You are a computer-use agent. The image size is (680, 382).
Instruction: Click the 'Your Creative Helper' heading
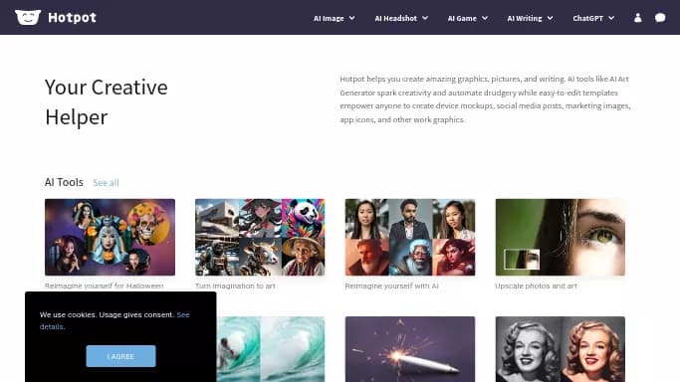(107, 102)
